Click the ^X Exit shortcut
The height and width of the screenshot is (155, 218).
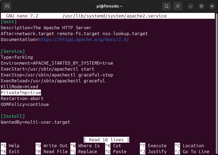click(10, 152)
